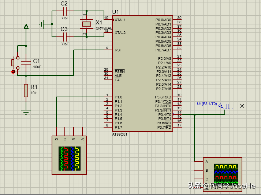
Task: Click the P2.7/A15 pin label
Action: click(x=164, y=89)
